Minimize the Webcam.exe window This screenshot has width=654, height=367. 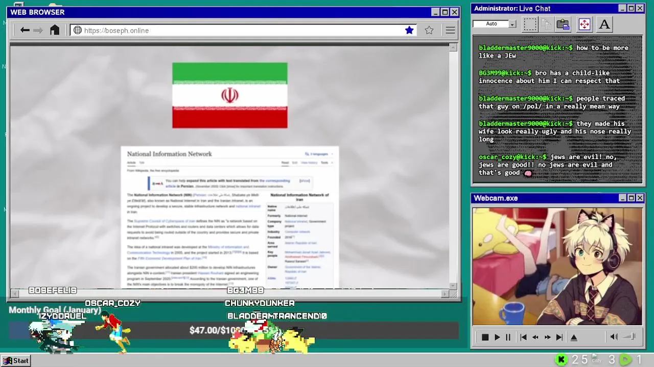[x=622, y=198]
